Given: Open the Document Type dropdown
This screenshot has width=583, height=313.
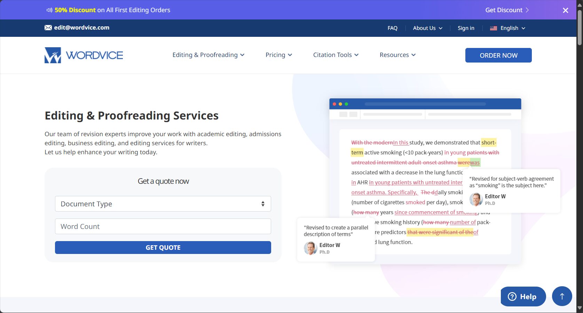Looking at the screenshot, I should [163, 204].
